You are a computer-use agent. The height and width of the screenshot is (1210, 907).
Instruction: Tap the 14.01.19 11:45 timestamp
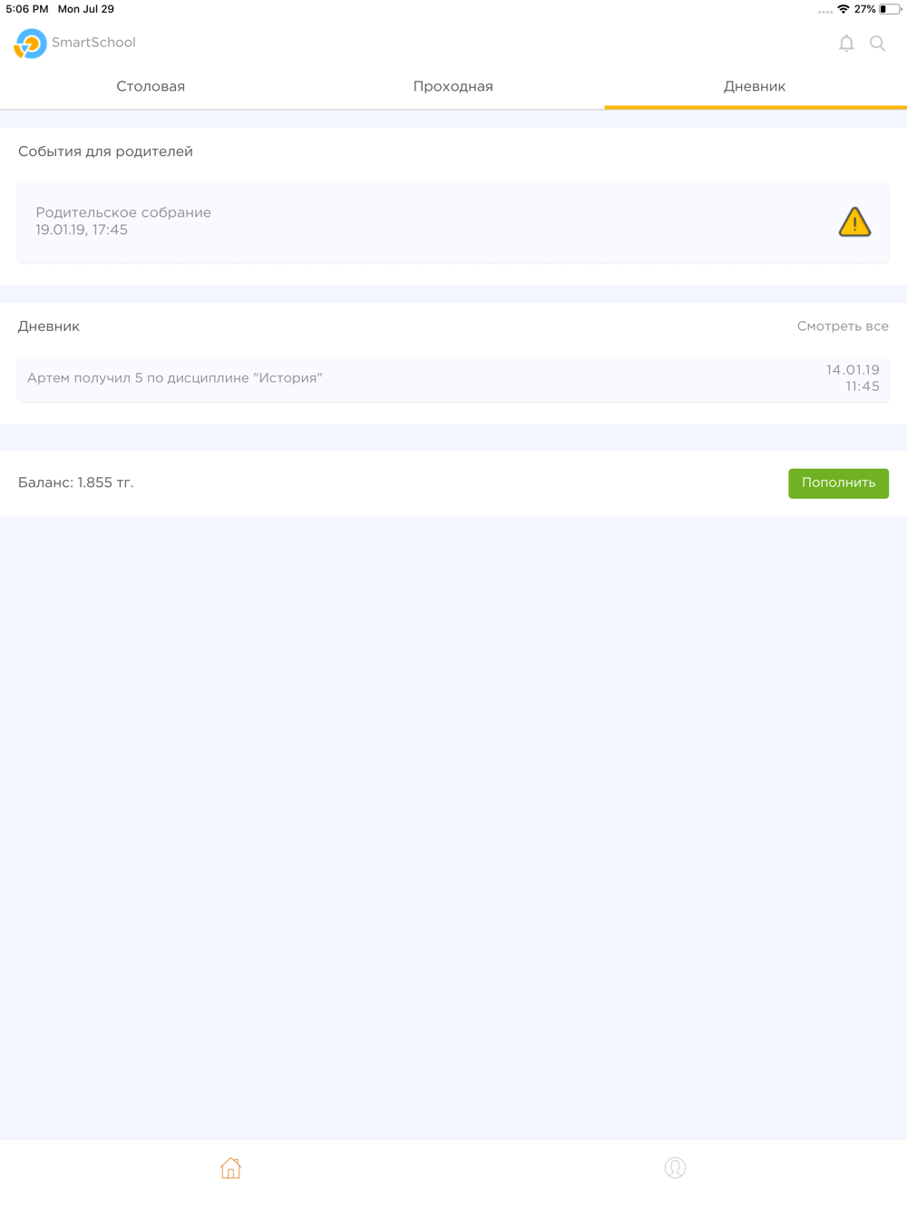[853, 378]
